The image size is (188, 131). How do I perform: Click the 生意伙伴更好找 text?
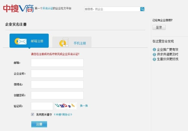(x=168, y=59)
